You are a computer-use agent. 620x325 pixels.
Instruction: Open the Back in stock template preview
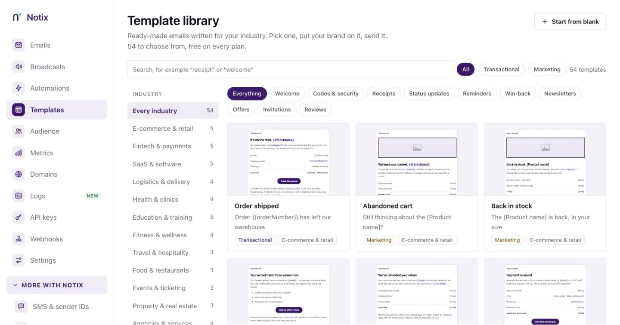545,159
